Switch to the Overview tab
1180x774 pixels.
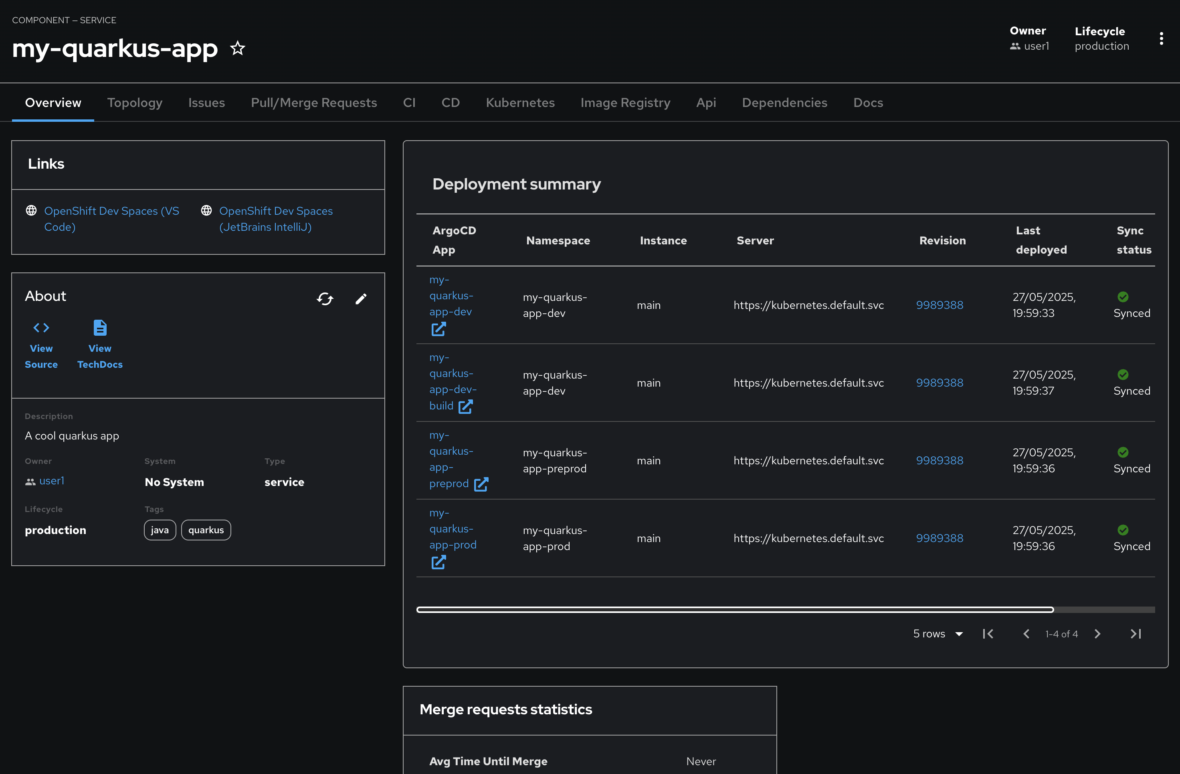coord(53,103)
